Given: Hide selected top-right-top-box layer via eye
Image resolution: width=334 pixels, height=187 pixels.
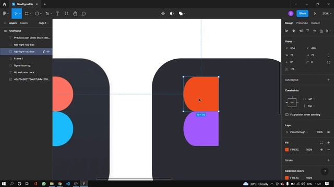Looking at the screenshot, I should tap(48, 51).
